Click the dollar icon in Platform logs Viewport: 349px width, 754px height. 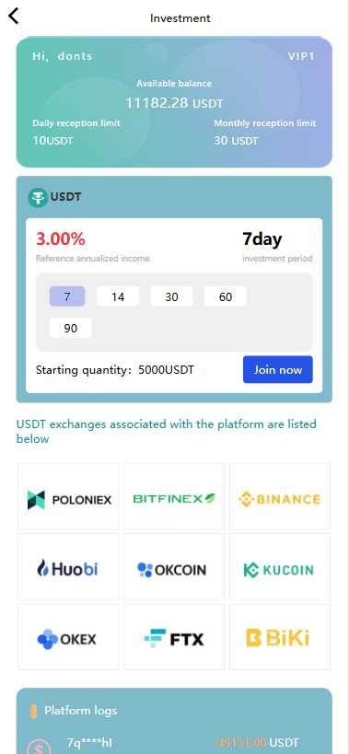[x=39, y=747]
